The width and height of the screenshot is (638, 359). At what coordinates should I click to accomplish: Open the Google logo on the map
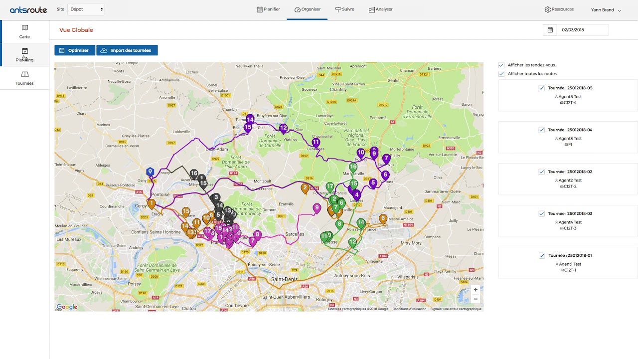(67, 307)
